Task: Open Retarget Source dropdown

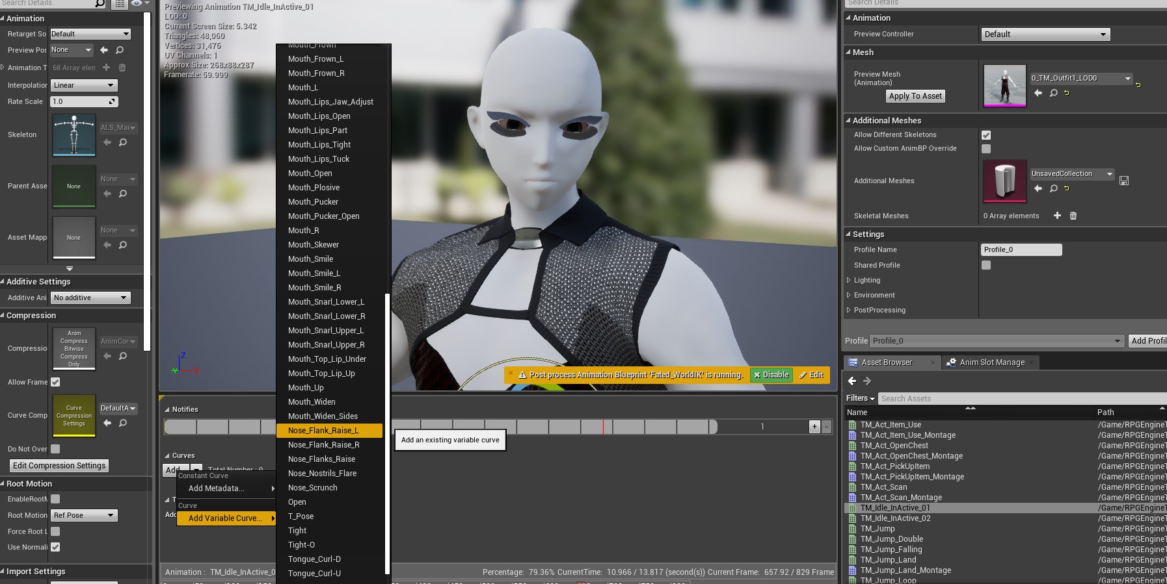Action: point(90,34)
